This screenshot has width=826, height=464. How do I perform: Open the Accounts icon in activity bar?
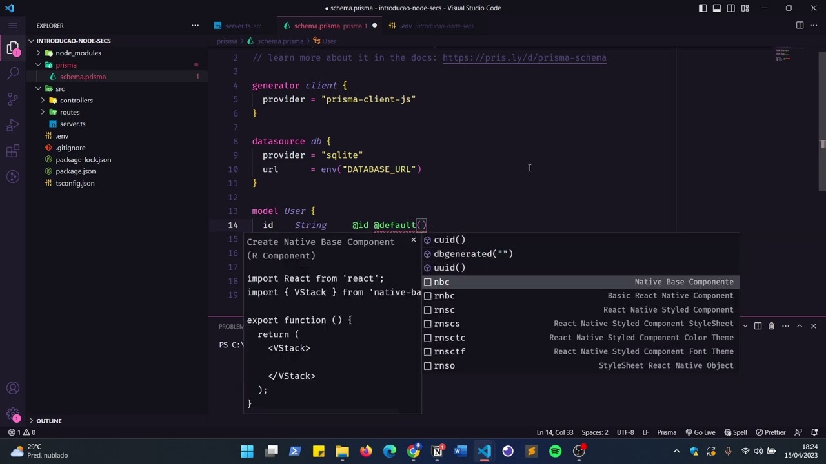tap(13, 389)
